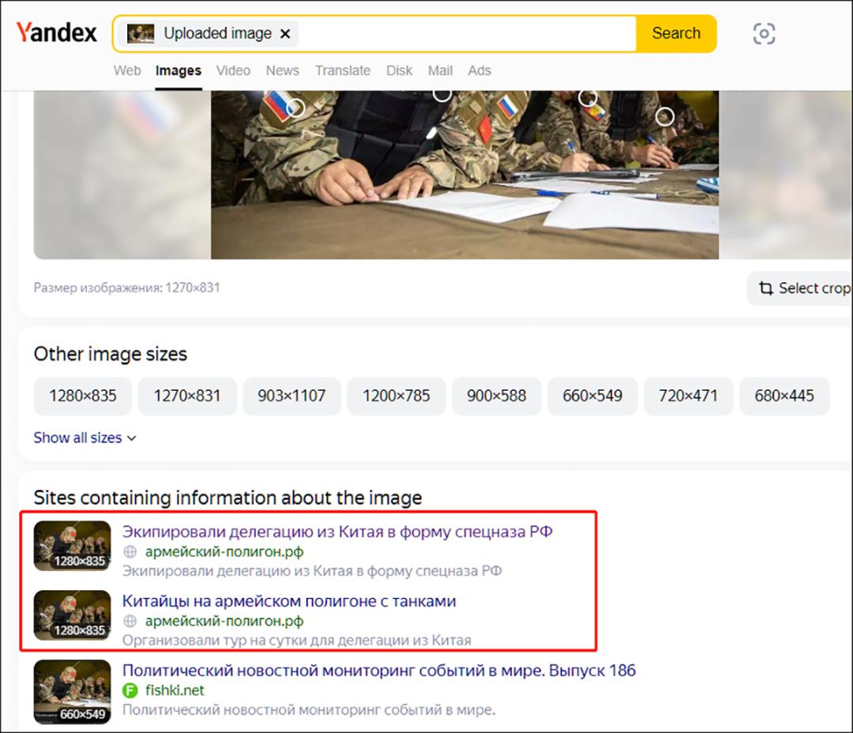Remove the uploaded image from search box

[x=286, y=34]
